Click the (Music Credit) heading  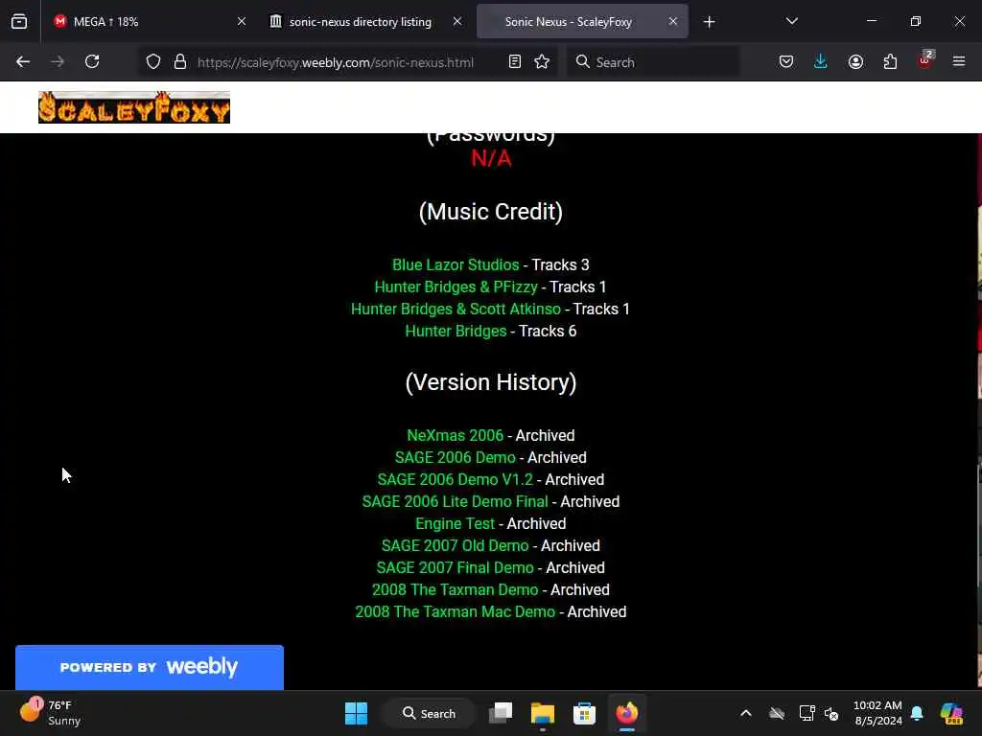pos(491,212)
